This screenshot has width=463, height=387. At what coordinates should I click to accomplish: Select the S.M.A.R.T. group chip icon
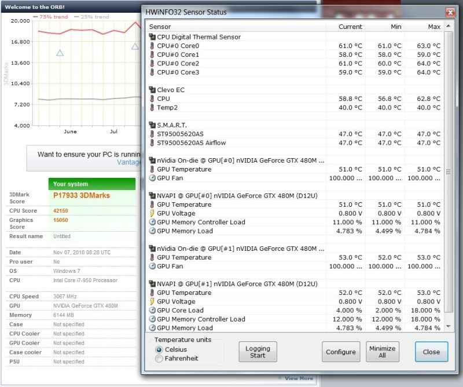[152, 125]
